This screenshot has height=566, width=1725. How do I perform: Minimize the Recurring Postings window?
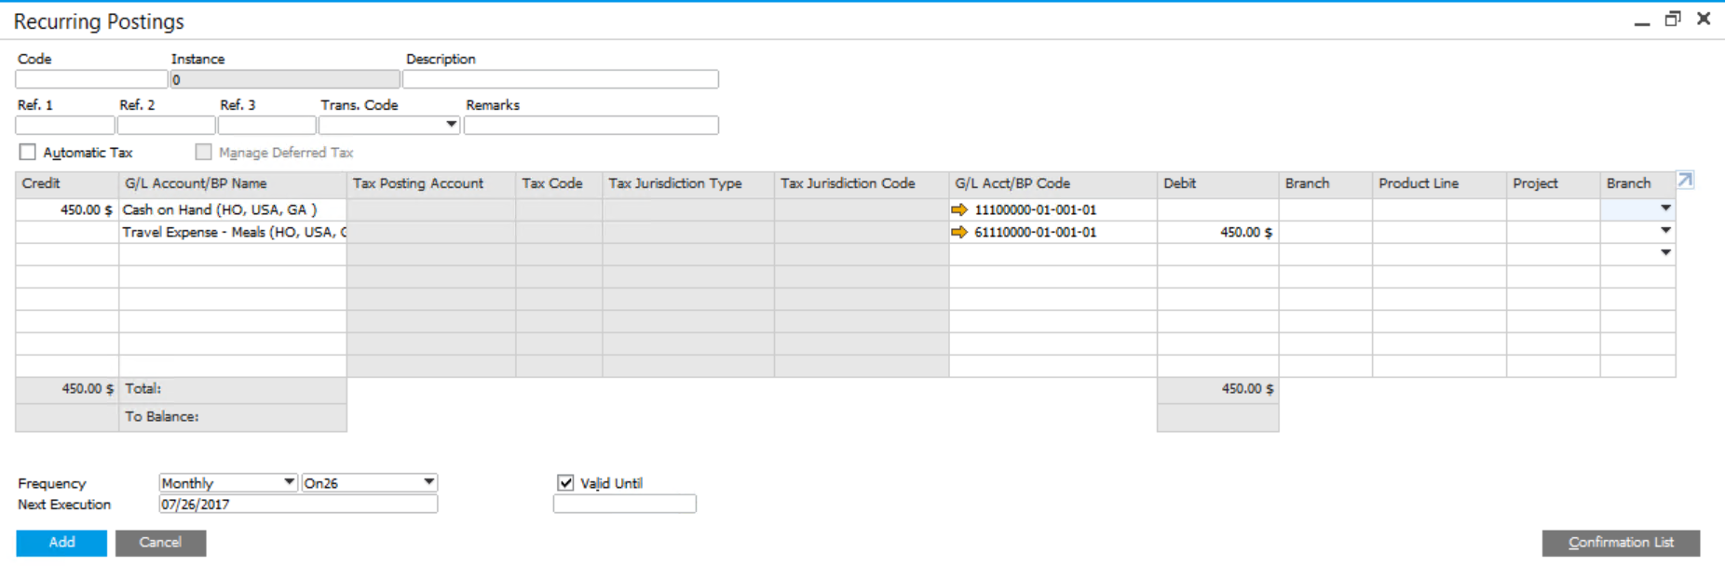tap(1641, 21)
